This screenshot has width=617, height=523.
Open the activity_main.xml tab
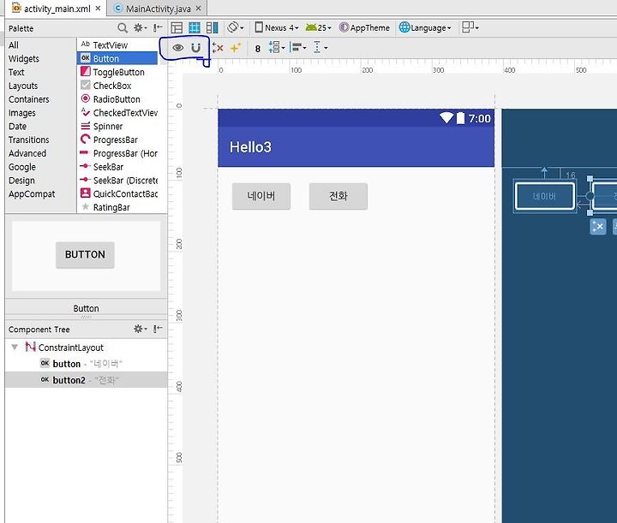(57, 9)
